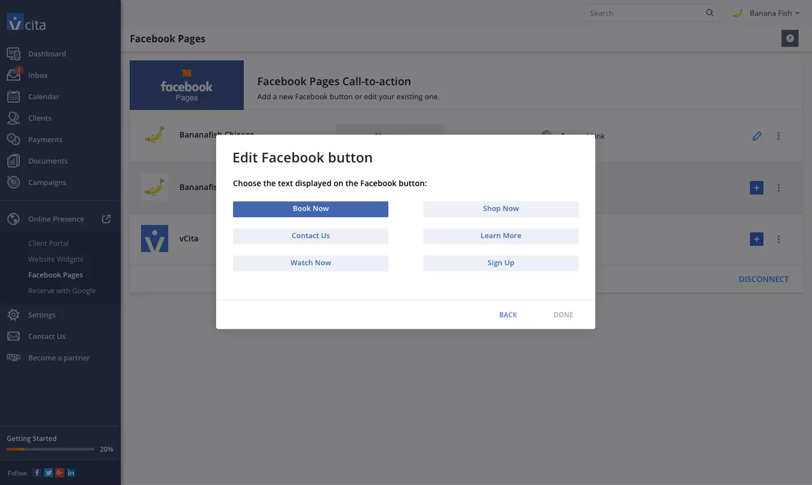Open the help question mark icon
812x485 pixels.
point(790,38)
